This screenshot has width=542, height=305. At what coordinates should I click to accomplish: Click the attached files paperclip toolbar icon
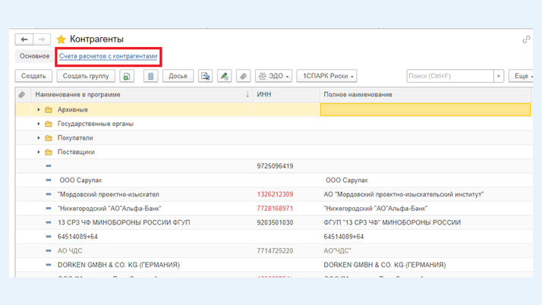243,76
